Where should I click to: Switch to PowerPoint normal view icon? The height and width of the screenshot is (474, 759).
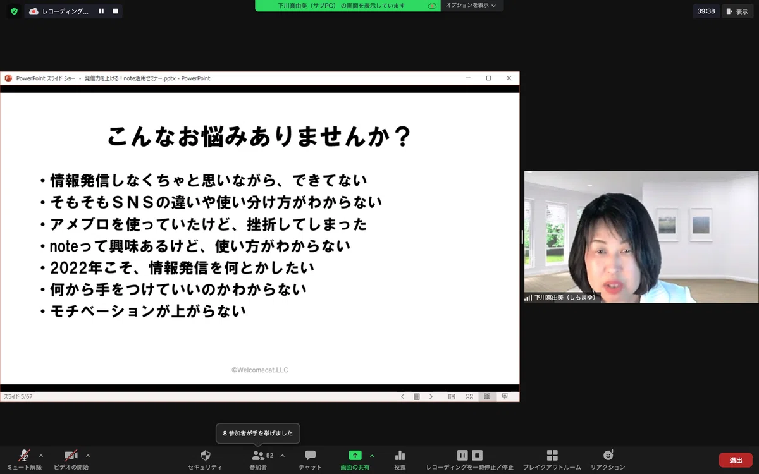point(452,397)
